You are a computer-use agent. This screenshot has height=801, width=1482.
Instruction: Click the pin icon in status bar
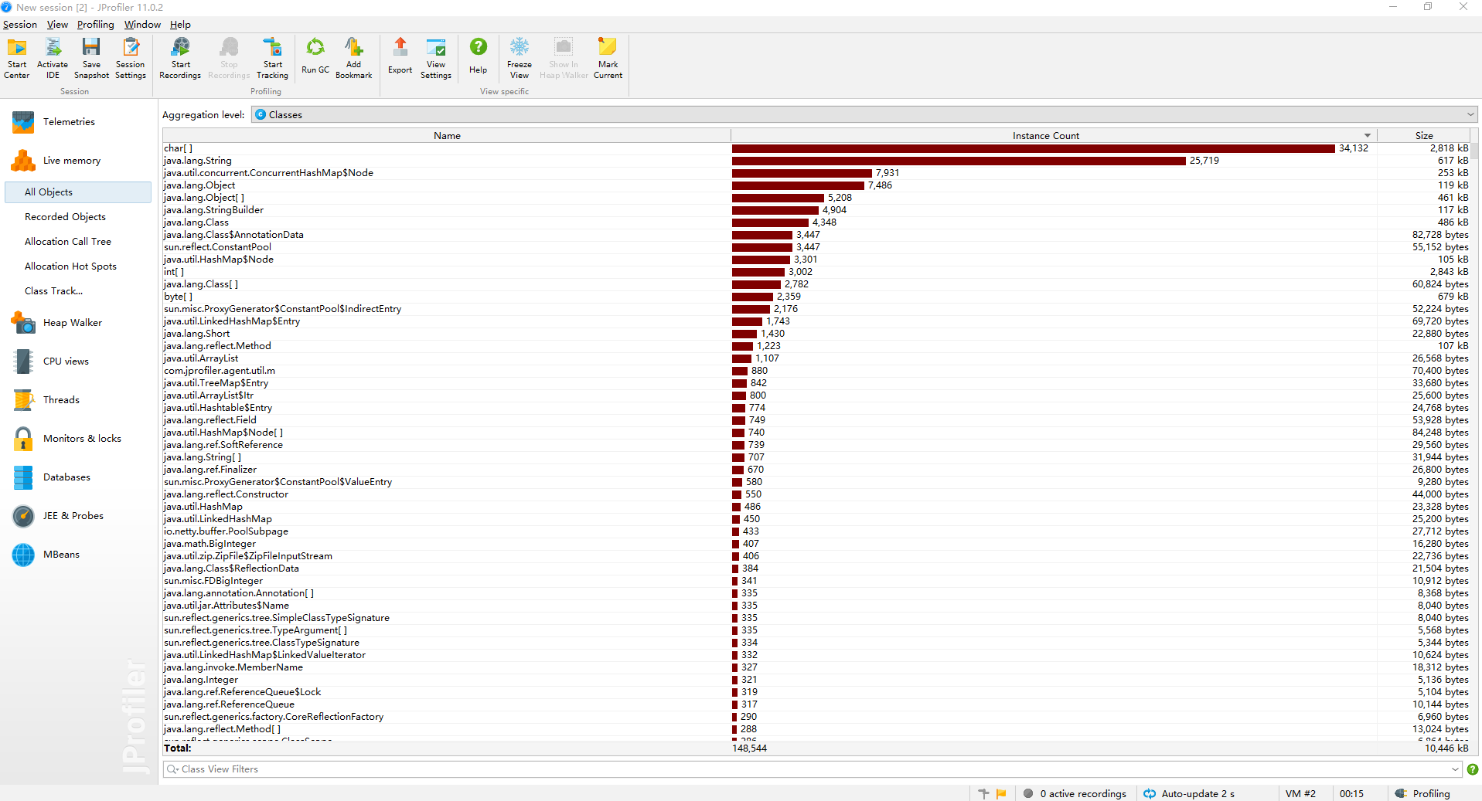984,793
